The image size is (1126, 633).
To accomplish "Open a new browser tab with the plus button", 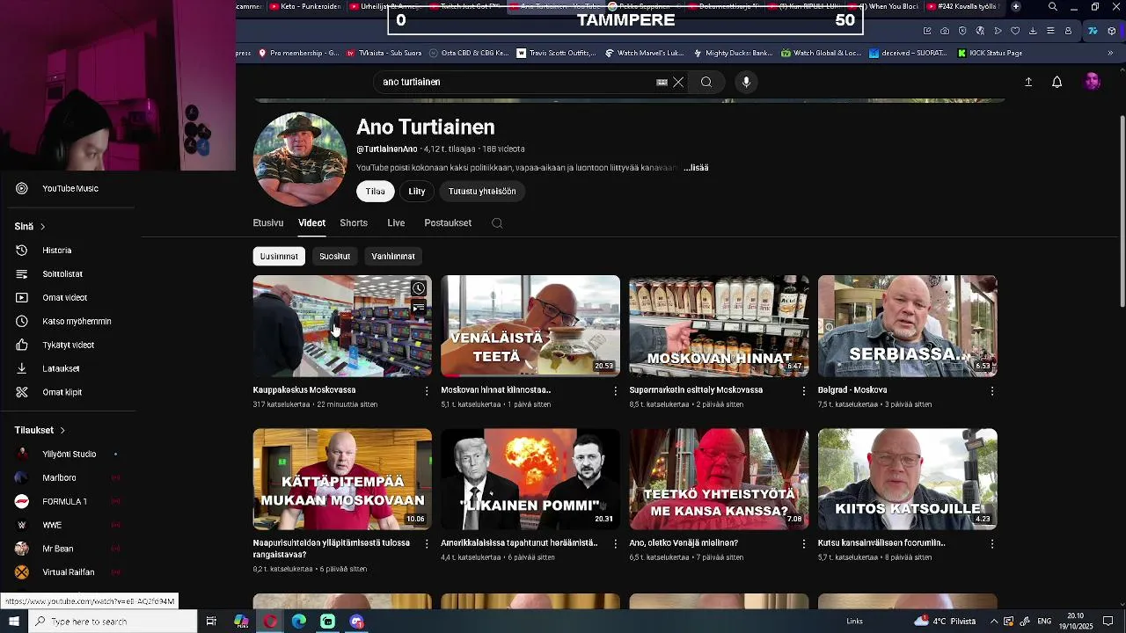I will (1016, 6).
